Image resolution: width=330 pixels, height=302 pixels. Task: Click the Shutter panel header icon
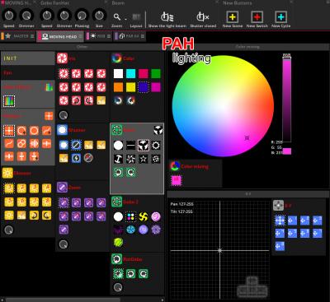coord(62,130)
